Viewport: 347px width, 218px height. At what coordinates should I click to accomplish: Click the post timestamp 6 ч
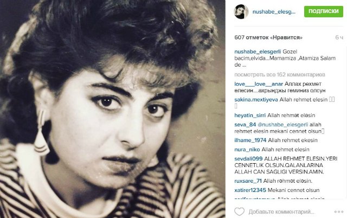[339, 37]
